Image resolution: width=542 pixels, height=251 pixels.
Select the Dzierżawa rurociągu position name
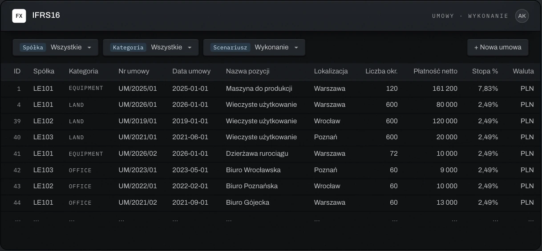coord(257,154)
